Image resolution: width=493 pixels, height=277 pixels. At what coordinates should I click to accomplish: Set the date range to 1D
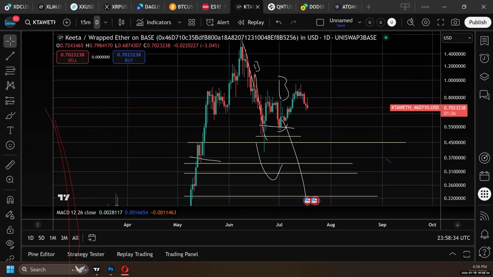click(x=30, y=238)
